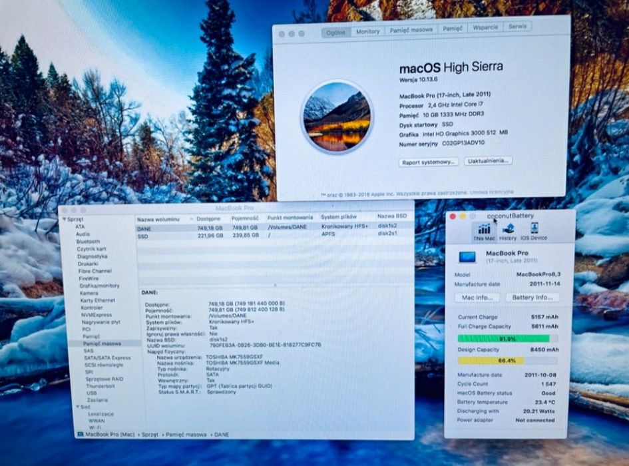Screen dimensions: 629x466
Task: Select Zasilanie in the sidebar
Action: tap(97, 400)
